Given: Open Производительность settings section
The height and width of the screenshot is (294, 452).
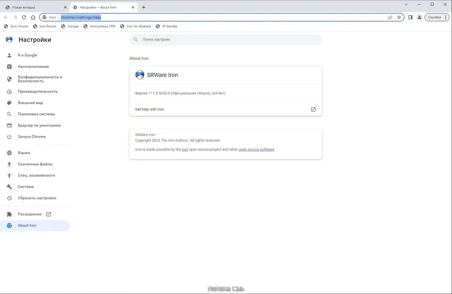Looking at the screenshot, I should [x=35, y=91].
